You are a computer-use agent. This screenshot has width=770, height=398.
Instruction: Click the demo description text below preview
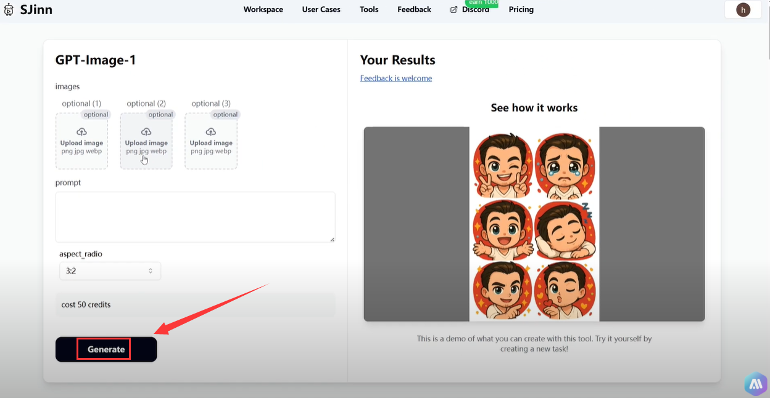pos(534,344)
